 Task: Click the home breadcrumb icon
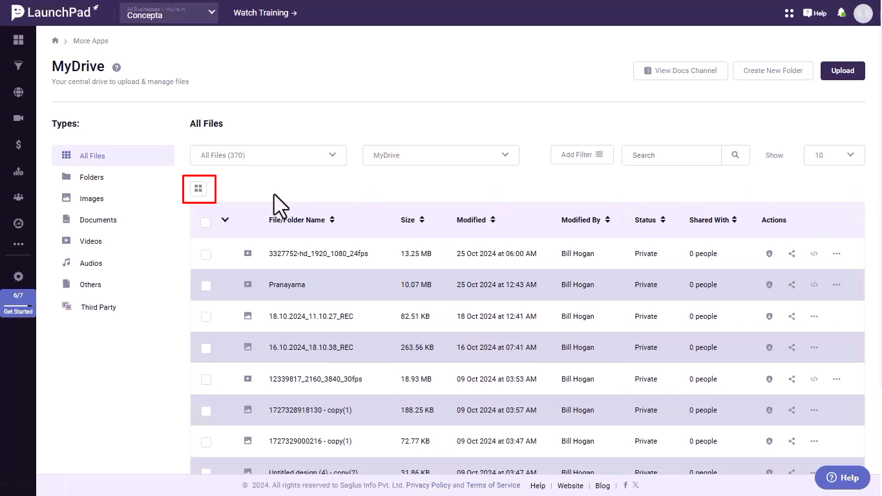coord(56,41)
